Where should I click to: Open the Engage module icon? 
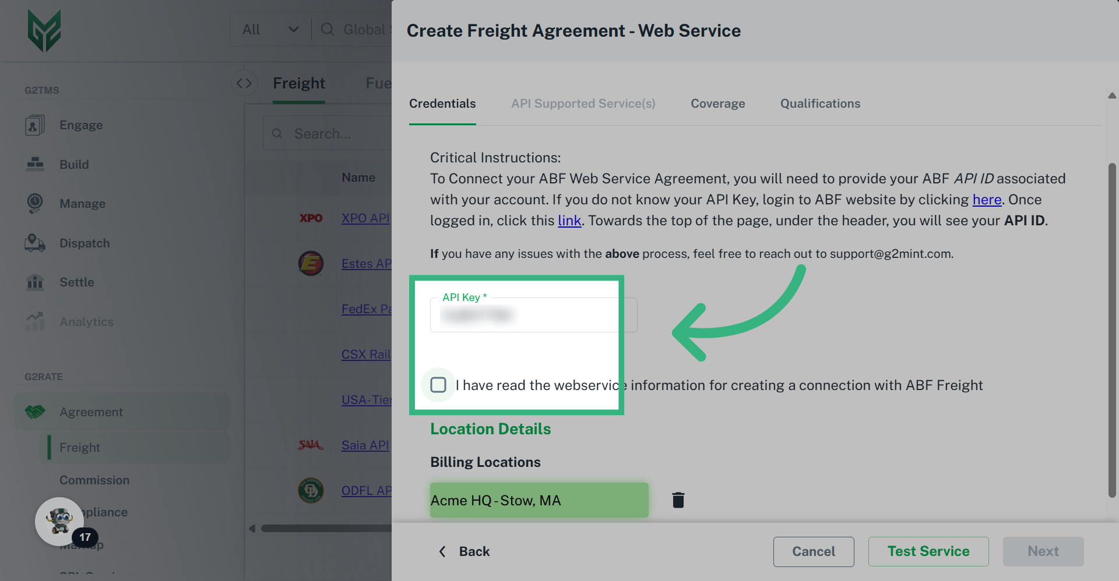click(34, 125)
